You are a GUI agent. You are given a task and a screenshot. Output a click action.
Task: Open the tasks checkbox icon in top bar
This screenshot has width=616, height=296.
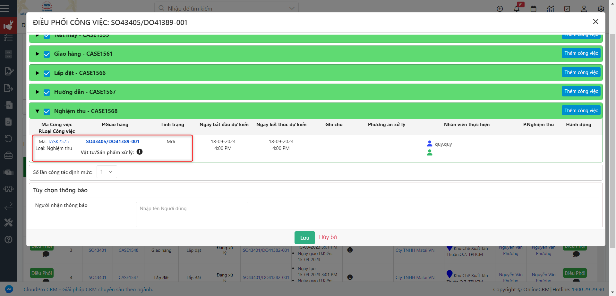click(567, 9)
